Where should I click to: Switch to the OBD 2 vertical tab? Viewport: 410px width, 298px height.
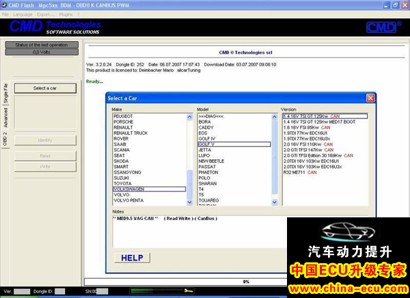5,139
